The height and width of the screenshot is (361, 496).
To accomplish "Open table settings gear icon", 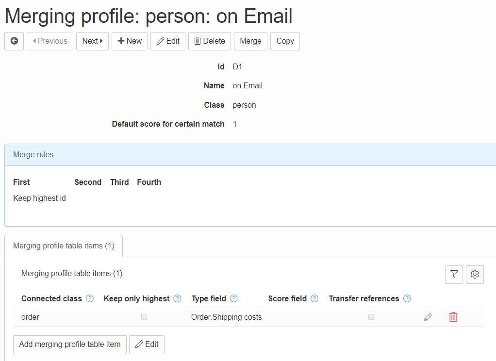I will click(x=475, y=275).
